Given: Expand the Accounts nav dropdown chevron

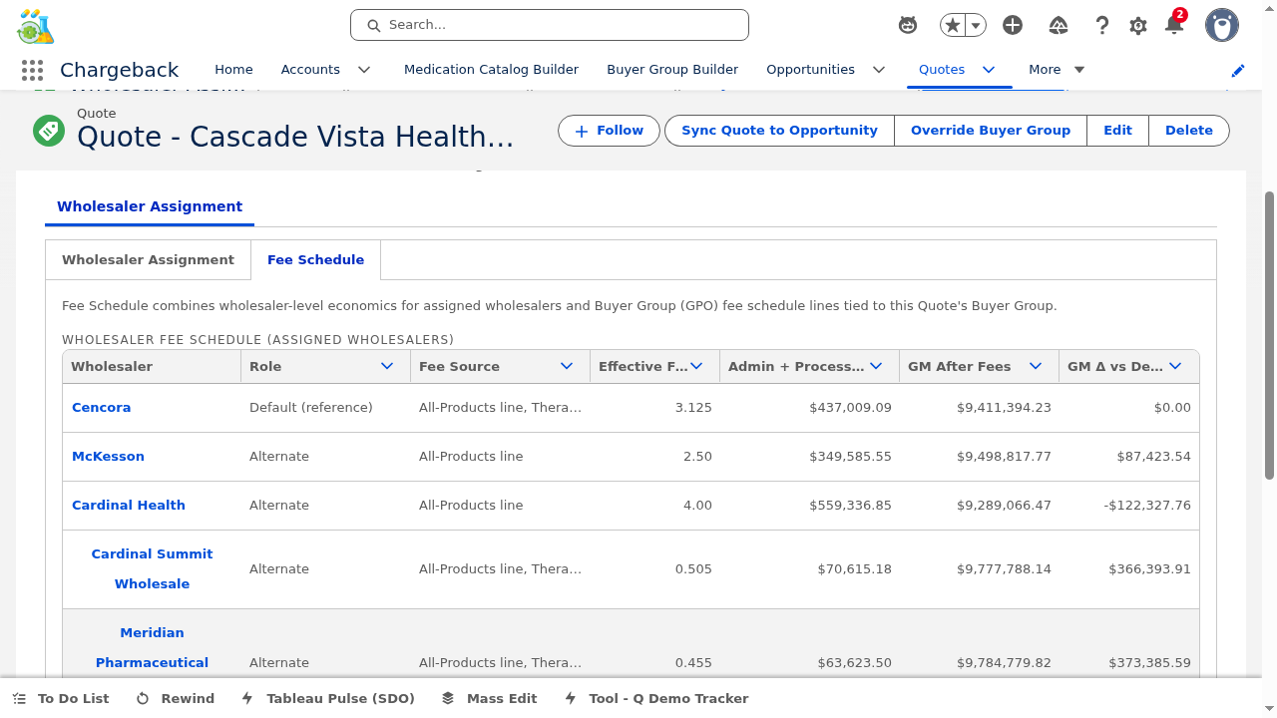Looking at the screenshot, I should click(x=364, y=70).
